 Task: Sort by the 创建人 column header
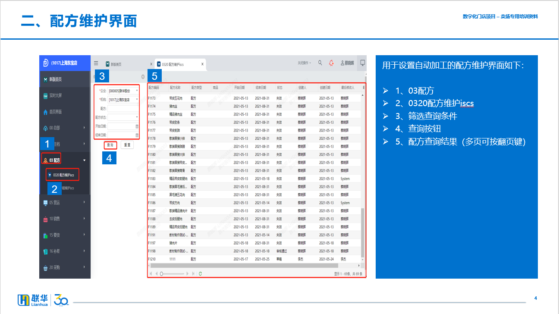point(308,88)
